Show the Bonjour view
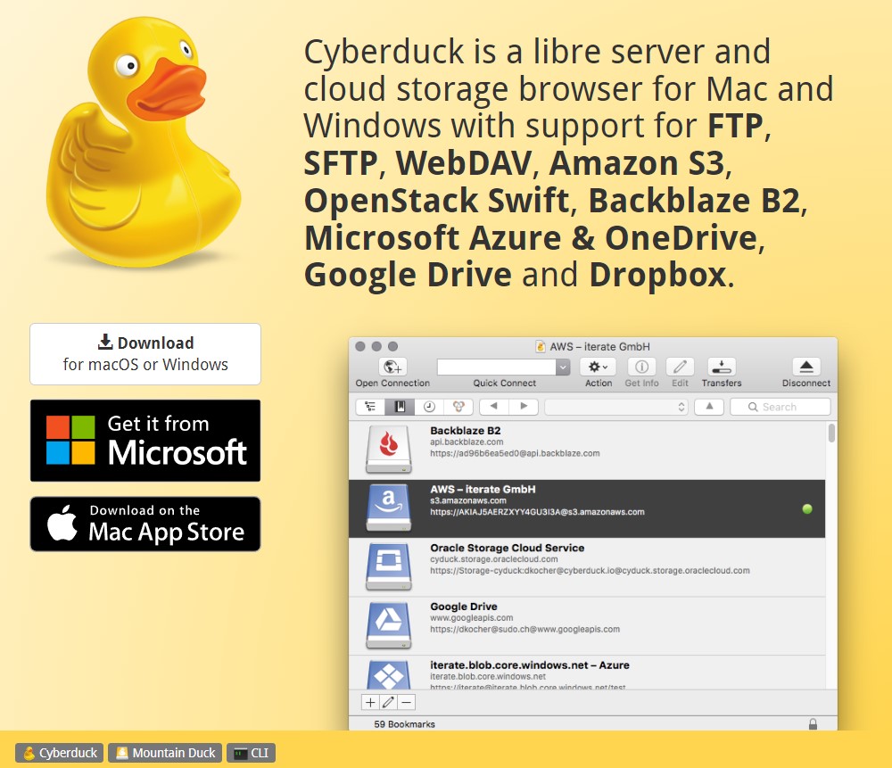 459,407
